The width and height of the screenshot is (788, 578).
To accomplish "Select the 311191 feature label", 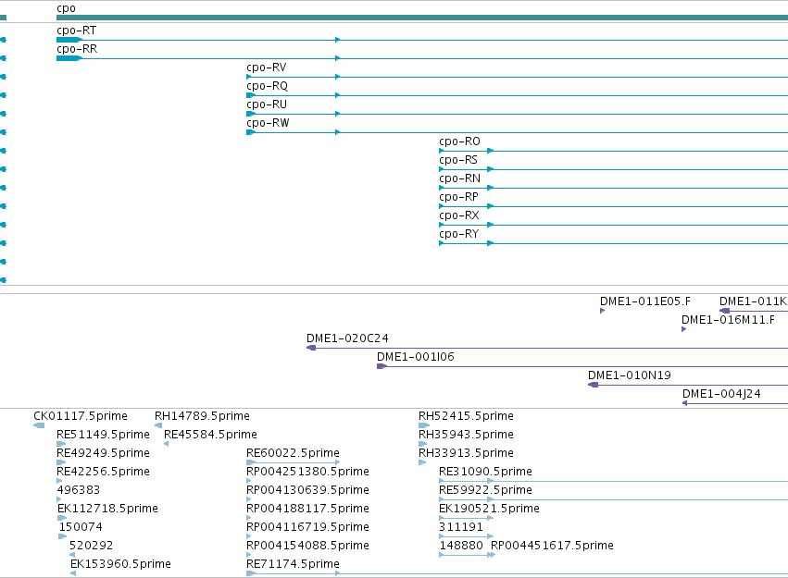I will tap(461, 527).
